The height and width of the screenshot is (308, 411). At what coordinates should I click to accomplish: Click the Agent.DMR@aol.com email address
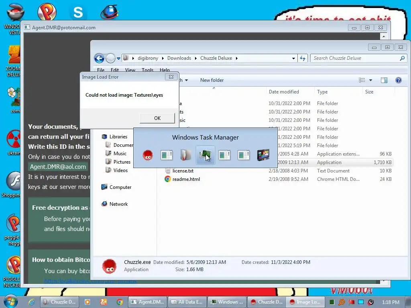tap(58, 166)
